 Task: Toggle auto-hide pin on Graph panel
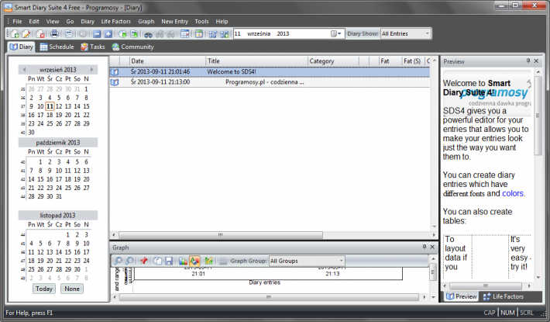(x=425, y=247)
